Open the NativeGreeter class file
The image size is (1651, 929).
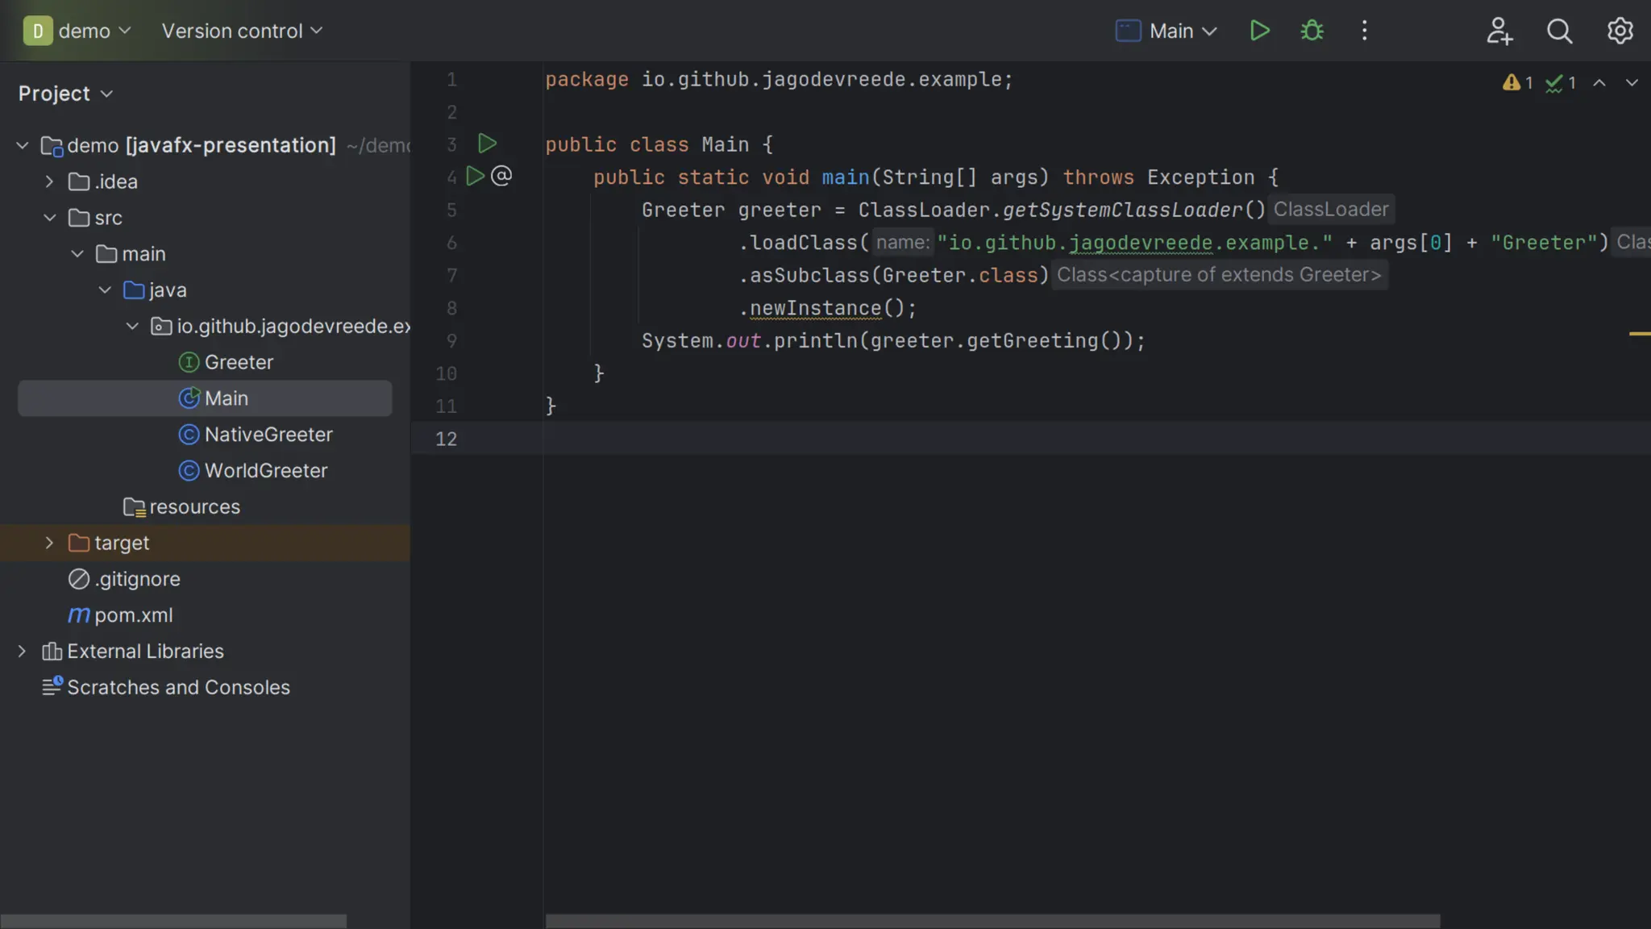[268, 435]
